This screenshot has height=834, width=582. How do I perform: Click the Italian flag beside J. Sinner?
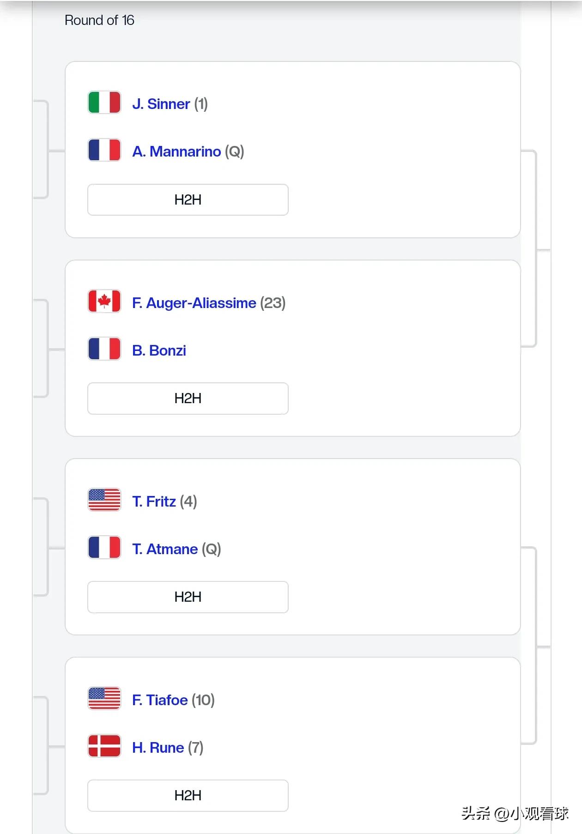coord(104,103)
